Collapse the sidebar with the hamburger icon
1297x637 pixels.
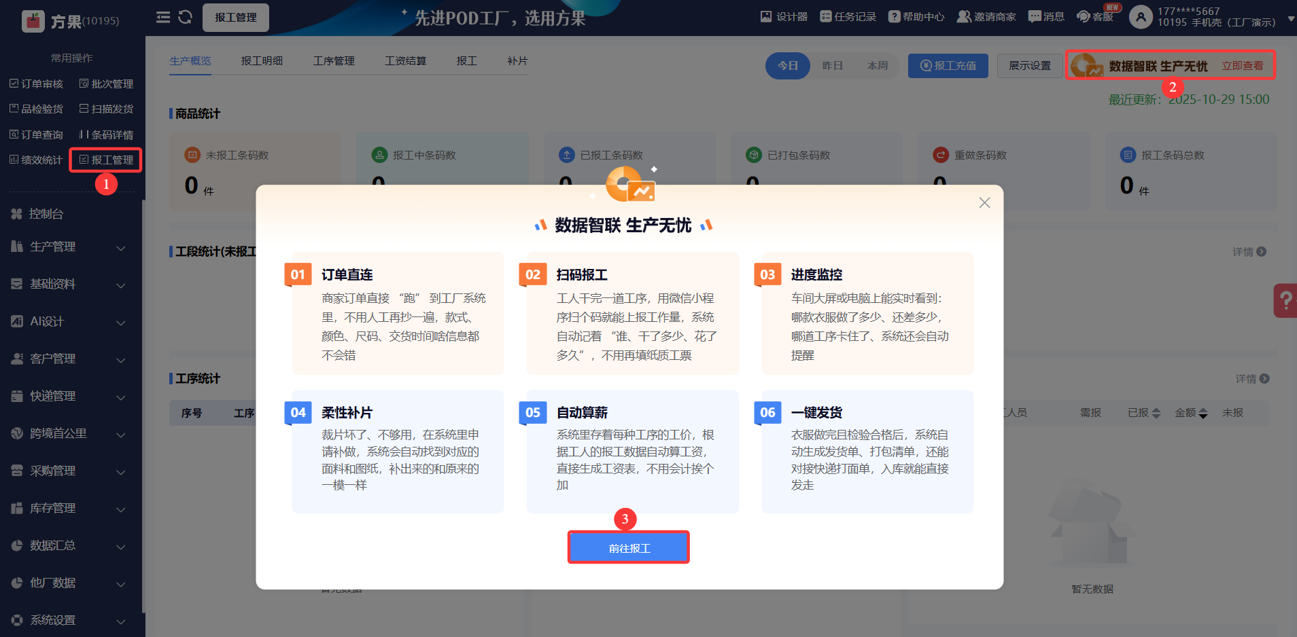163,17
